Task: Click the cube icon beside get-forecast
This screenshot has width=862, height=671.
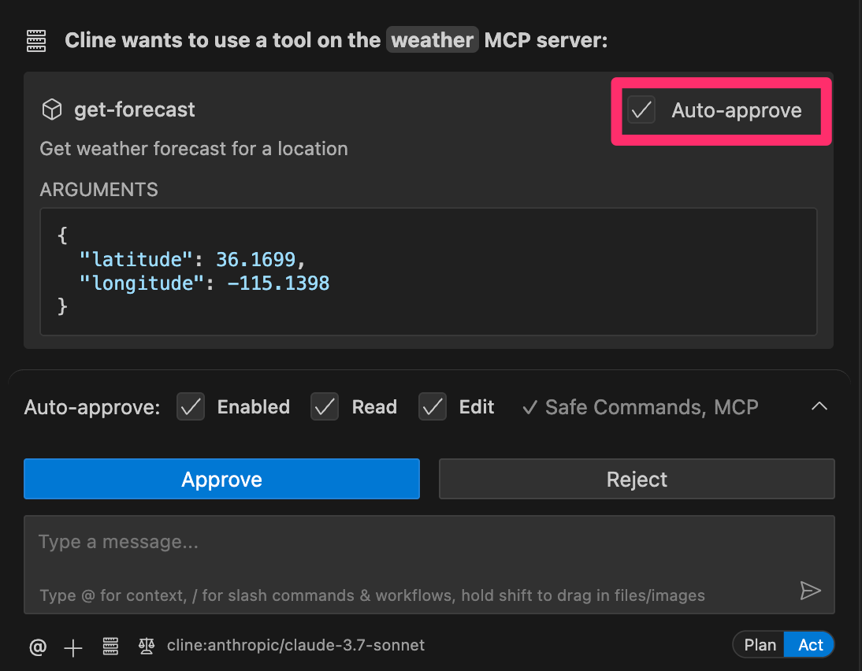Action: [x=51, y=109]
